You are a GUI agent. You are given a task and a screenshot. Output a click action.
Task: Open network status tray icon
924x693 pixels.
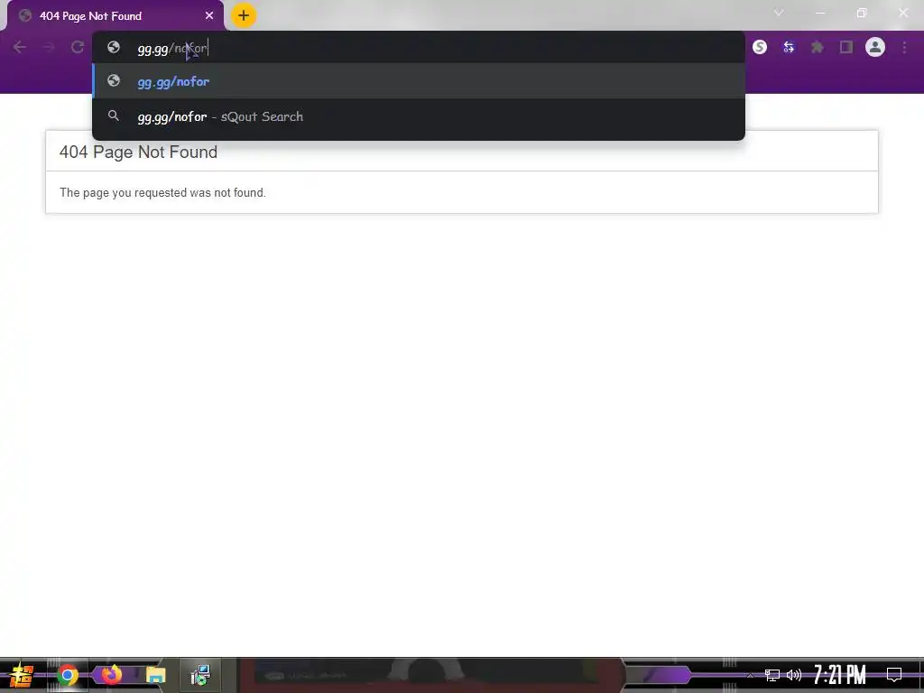pos(772,675)
